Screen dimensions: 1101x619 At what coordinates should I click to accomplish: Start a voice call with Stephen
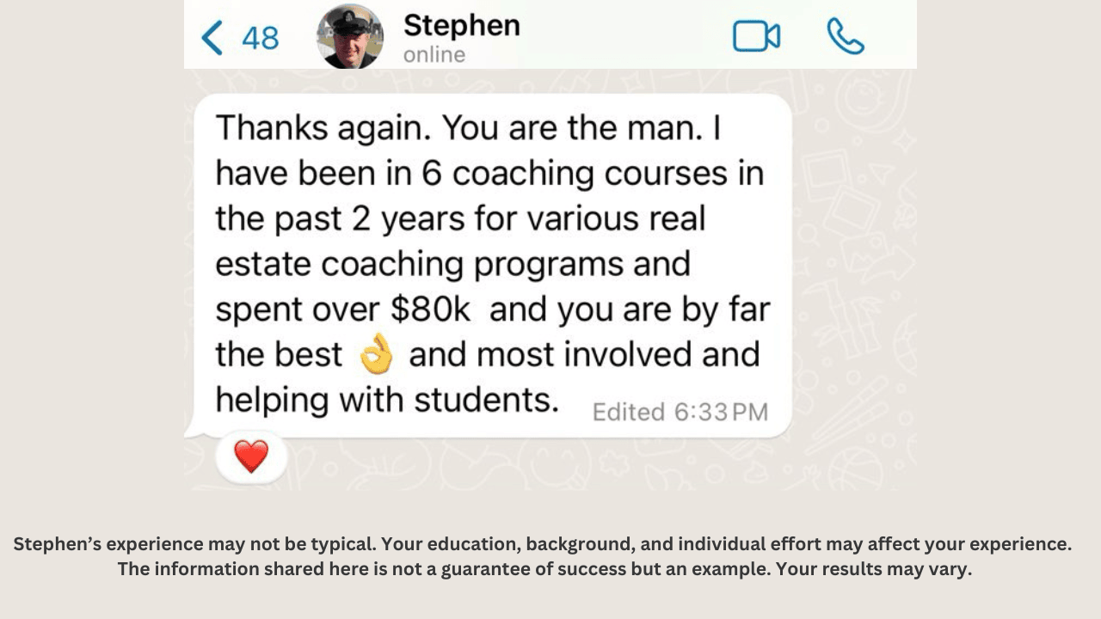pyautogui.click(x=845, y=37)
